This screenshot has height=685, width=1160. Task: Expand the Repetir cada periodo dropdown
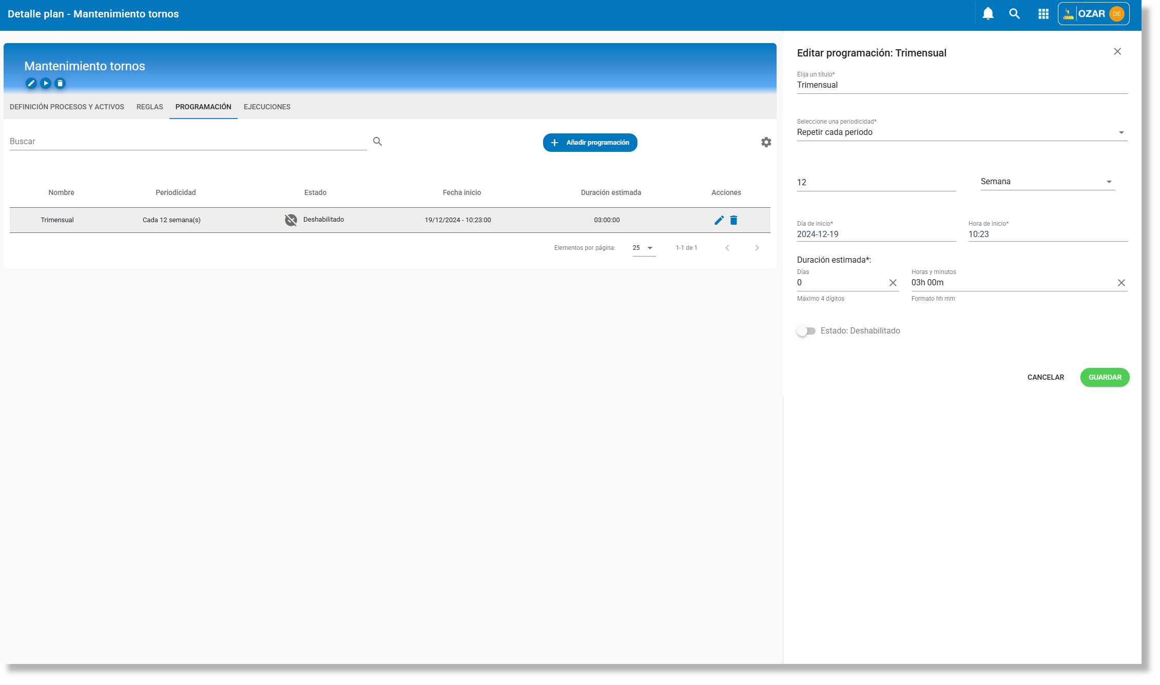tap(961, 132)
